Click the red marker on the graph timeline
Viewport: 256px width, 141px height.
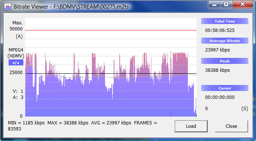pos(171,115)
